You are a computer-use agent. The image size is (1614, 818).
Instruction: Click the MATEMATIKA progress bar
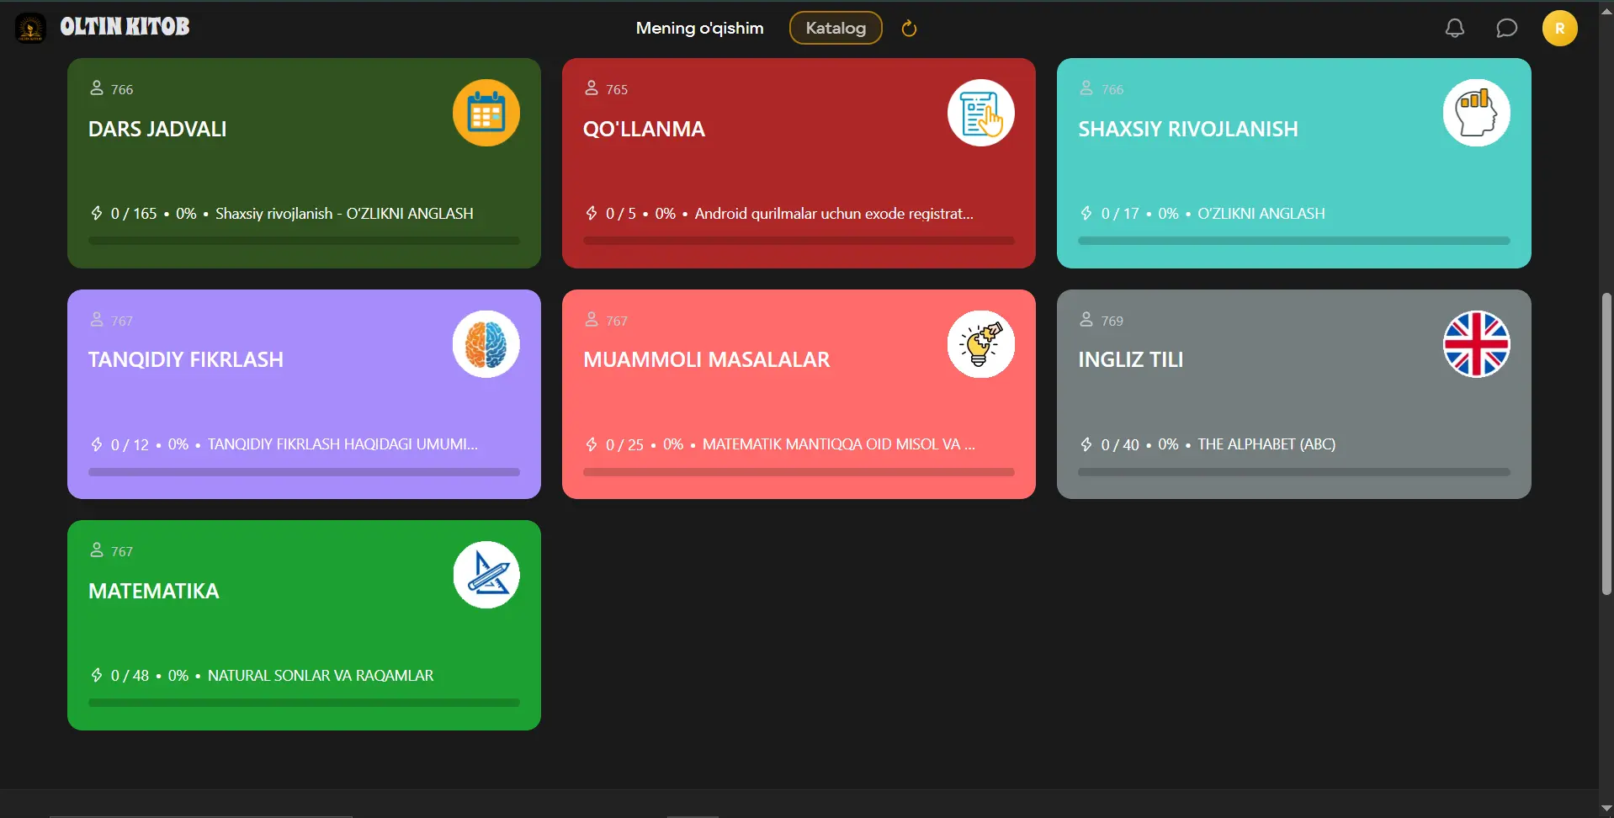click(304, 703)
